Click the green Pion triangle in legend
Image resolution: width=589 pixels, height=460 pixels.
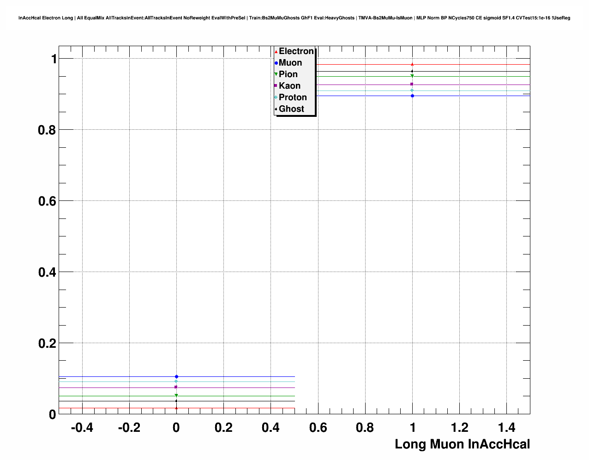pyautogui.click(x=276, y=74)
